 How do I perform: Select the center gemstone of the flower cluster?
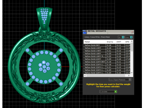tap(44, 67)
